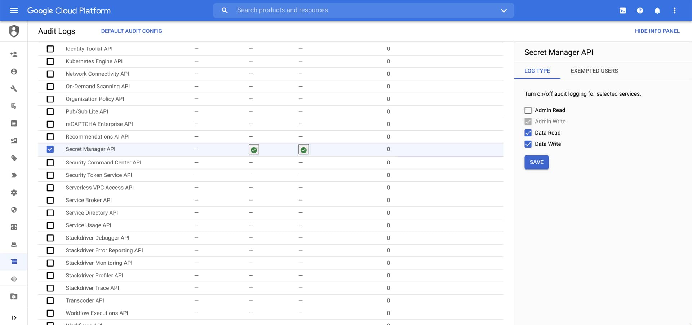Screen dimensions: 692x325
Task: Select the Transcoder API checkbox
Action: pos(50,301)
